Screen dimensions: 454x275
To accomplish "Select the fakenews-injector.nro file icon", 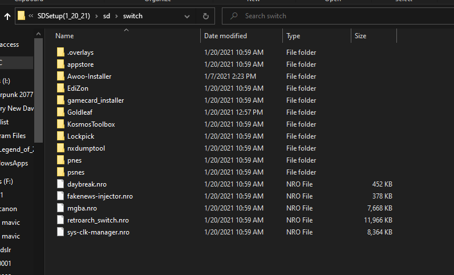I will pos(60,196).
